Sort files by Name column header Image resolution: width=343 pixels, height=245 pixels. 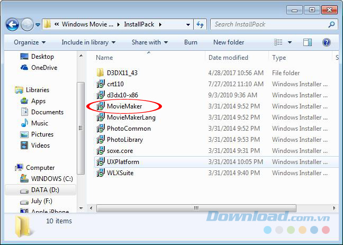click(105, 58)
